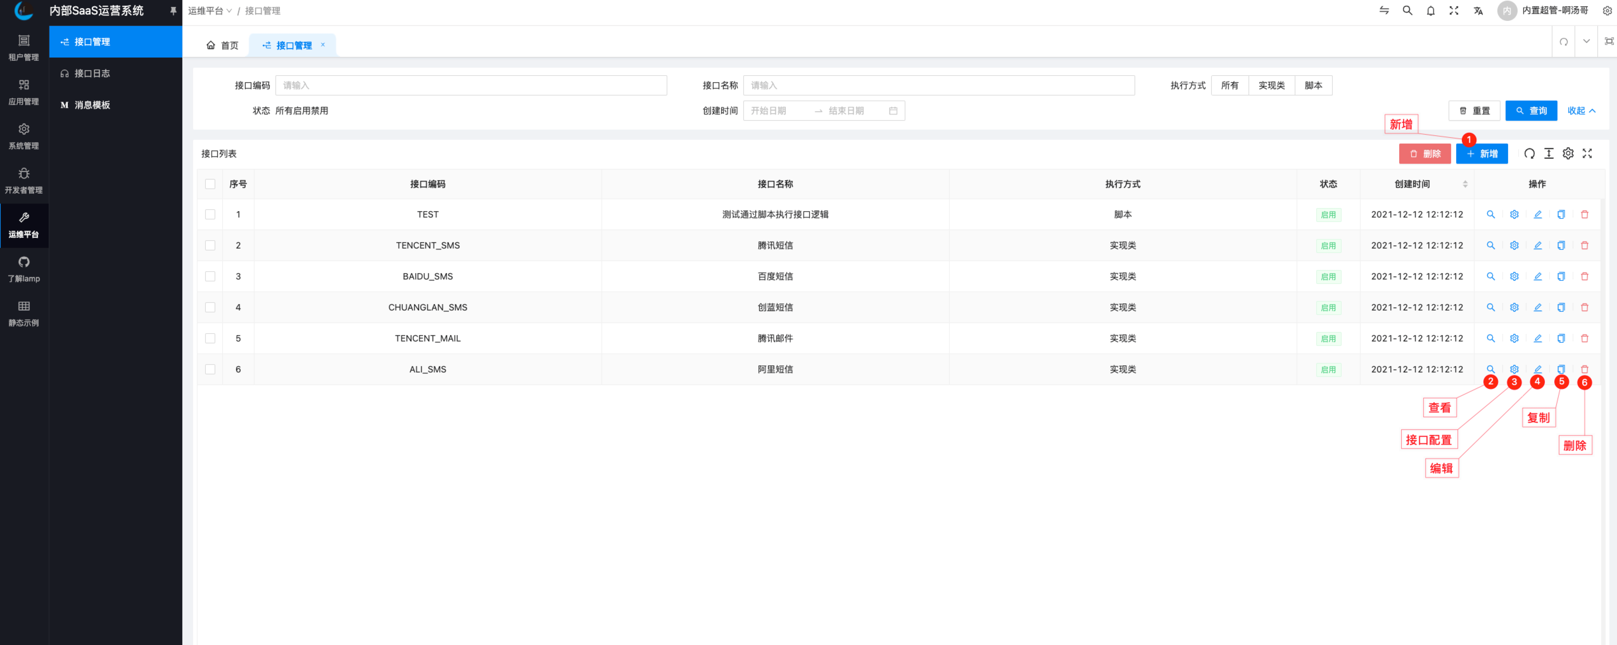Click edit pencil icon for BAIDU_SMS row
1617x645 pixels.
point(1537,276)
